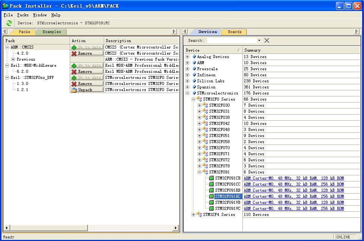Click the STM32F091VB chip icon
This screenshot has height=241, width=364.
point(211,202)
